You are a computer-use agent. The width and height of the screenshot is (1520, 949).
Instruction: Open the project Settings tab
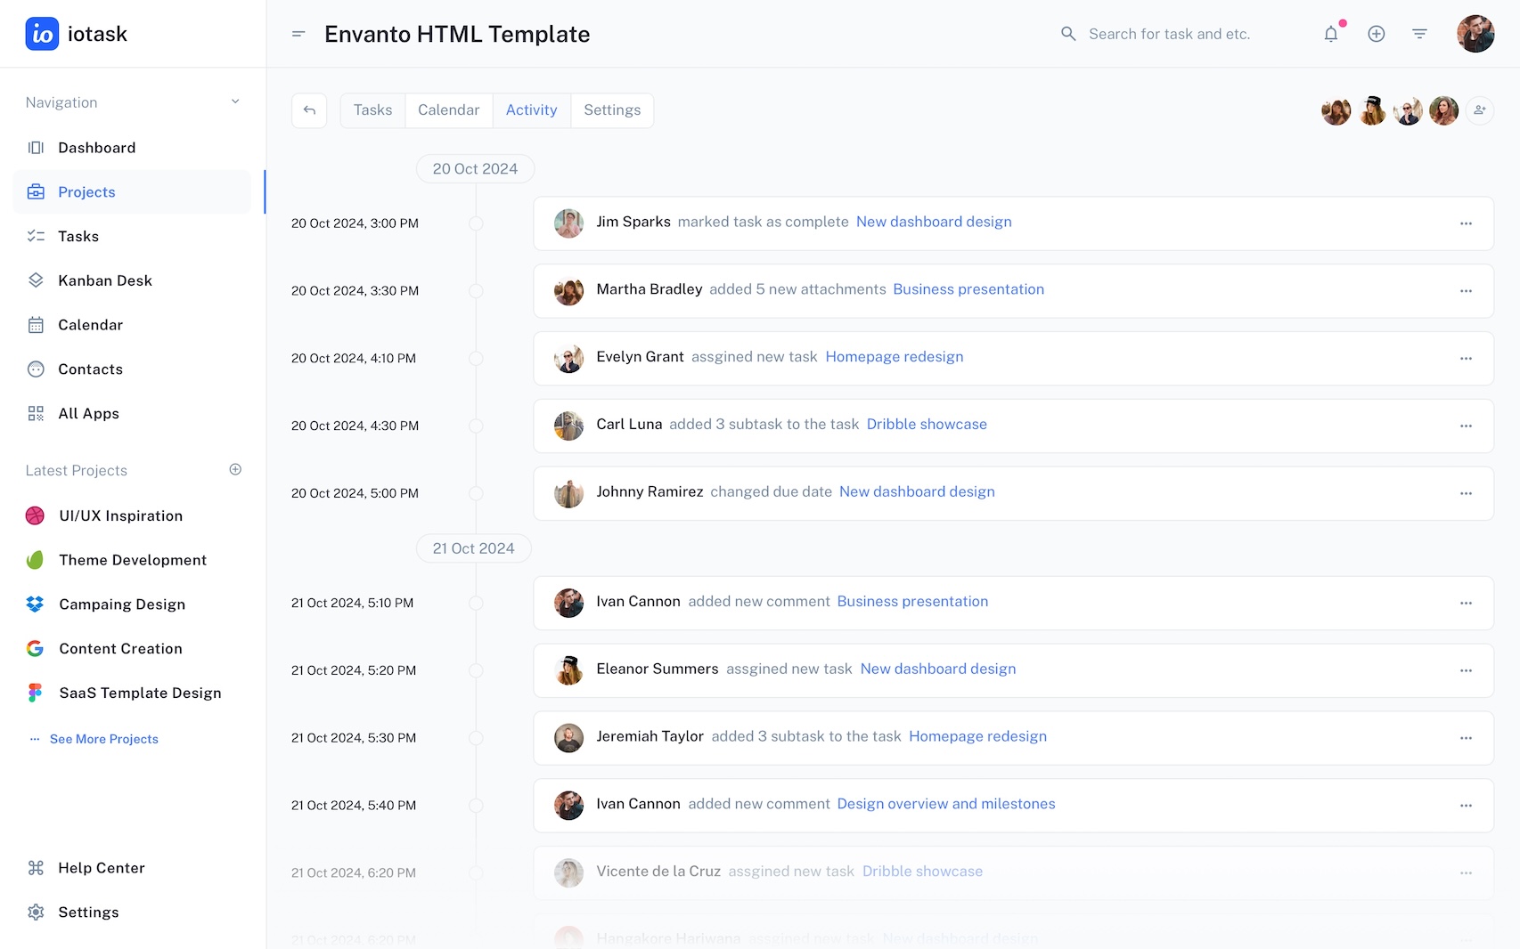click(x=612, y=110)
